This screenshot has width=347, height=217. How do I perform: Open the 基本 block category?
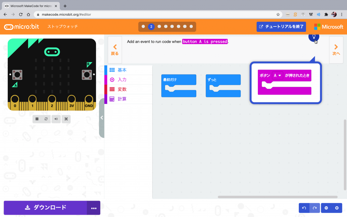coord(122,70)
